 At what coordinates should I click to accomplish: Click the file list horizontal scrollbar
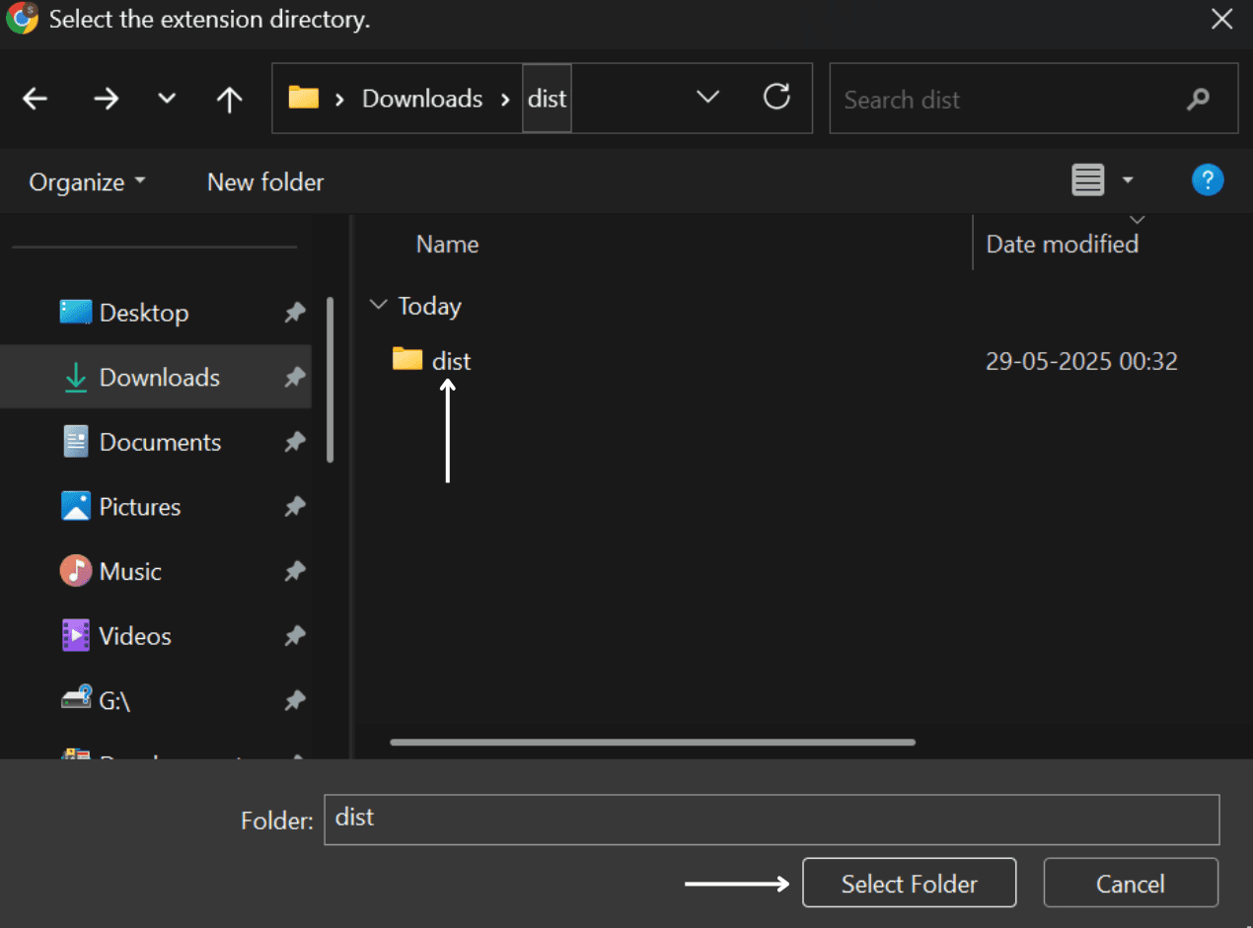point(653,742)
